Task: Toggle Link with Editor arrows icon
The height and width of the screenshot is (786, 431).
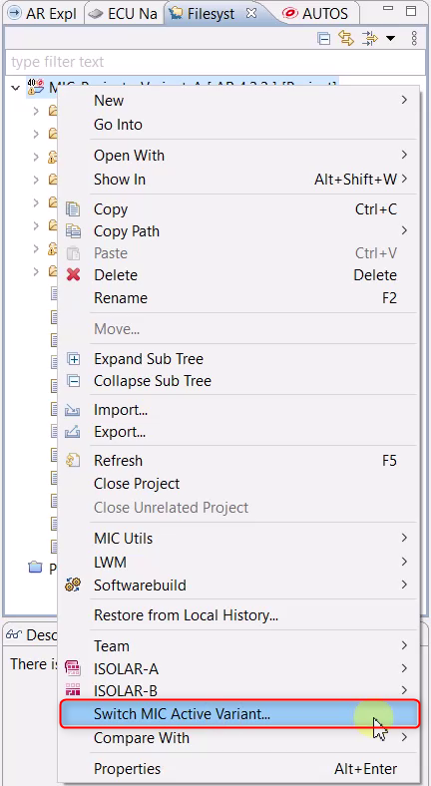Action: (x=346, y=39)
